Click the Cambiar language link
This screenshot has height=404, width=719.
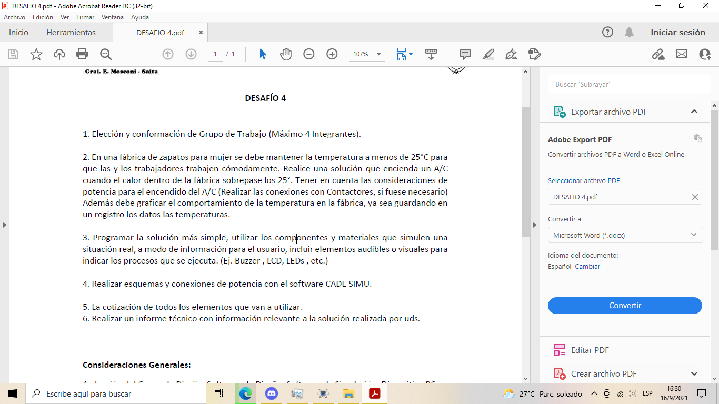[587, 266]
